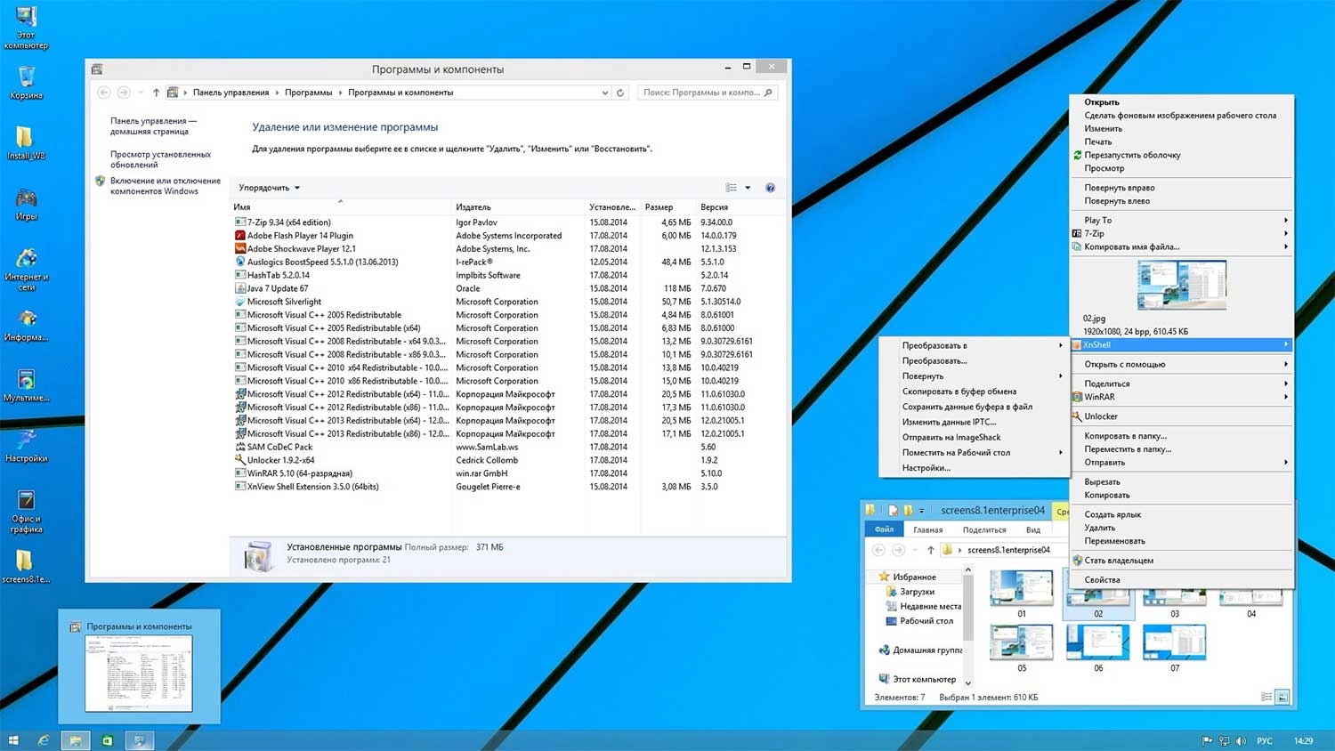Image resolution: width=1335 pixels, height=751 pixels.
Task: Select 'Перезапустить оболочку' menu entry
Action: click(1182, 155)
